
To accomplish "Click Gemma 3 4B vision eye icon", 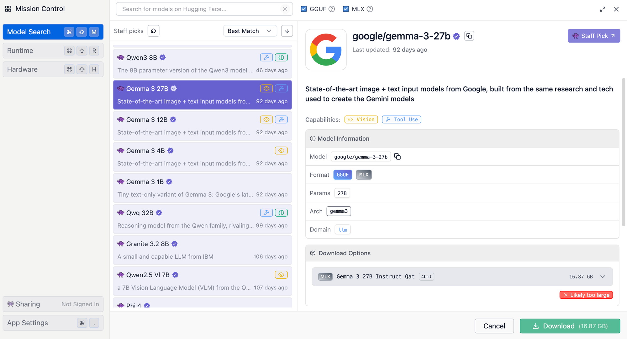I will point(281,151).
